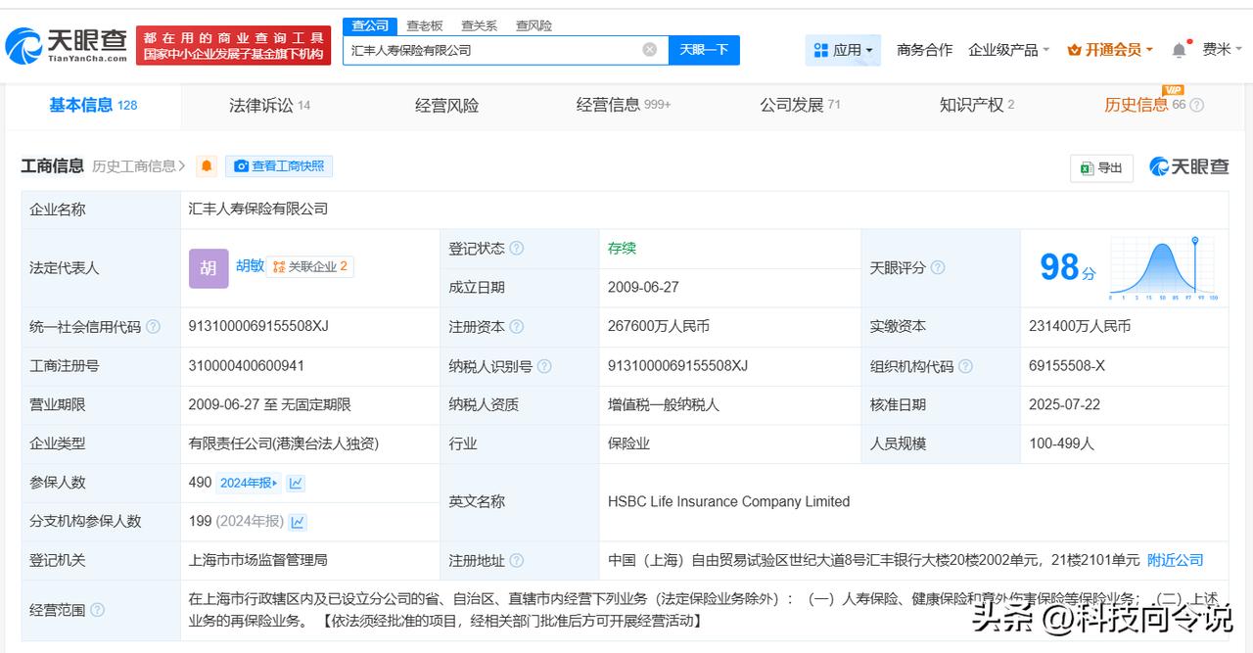Click 上海市市场监督管理局 registration authority
The width and height of the screenshot is (1253, 653).
(258, 560)
